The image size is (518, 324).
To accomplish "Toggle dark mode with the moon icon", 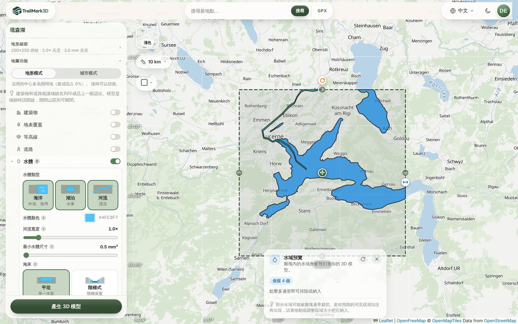I will click(488, 11).
